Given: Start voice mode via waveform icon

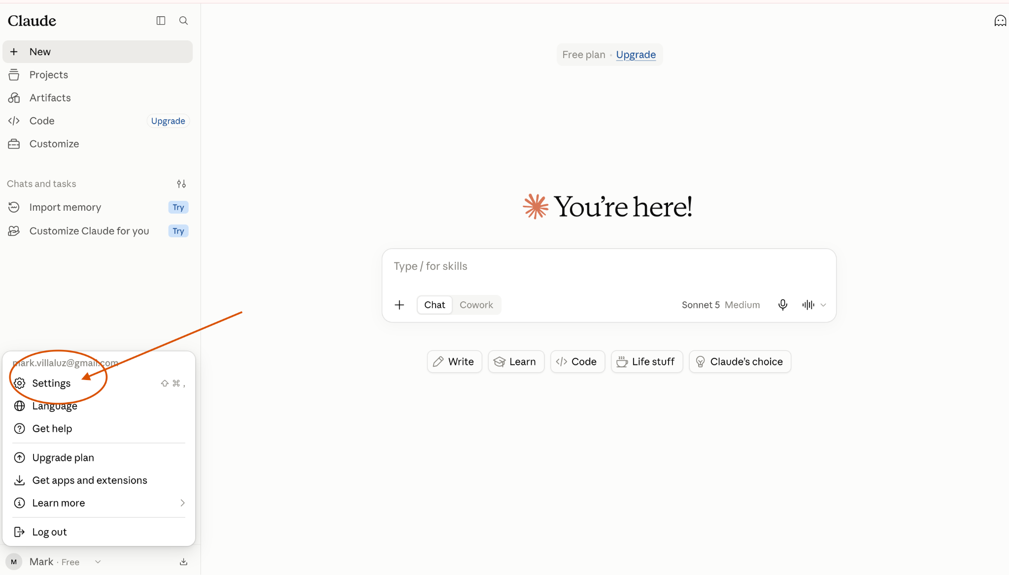Looking at the screenshot, I should [x=808, y=305].
